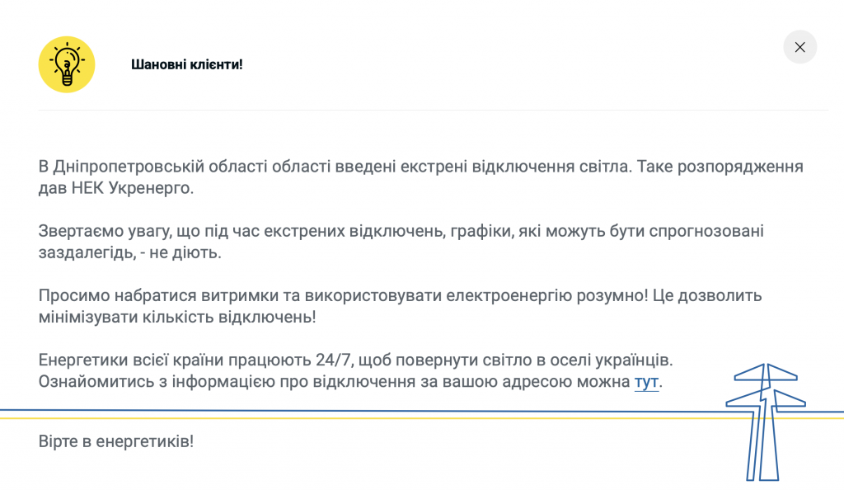
Task: Click the yellow light bulb icon
Action: [x=67, y=64]
